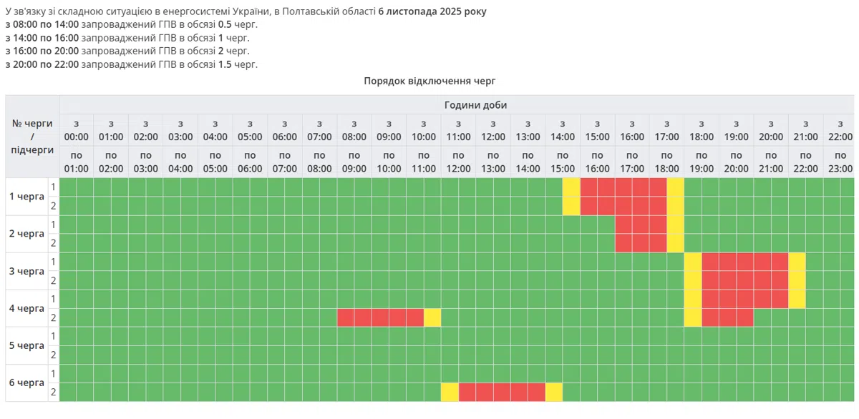Click the "по 12:00" header cell
Screen dimensions: 859x419
pyautogui.click(x=458, y=162)
